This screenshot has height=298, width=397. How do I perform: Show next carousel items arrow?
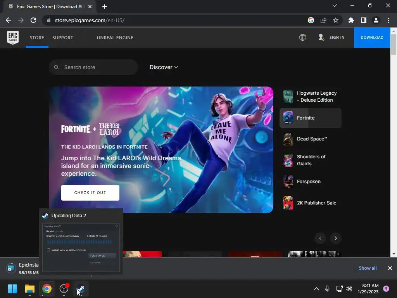click(x=336, y=238)
